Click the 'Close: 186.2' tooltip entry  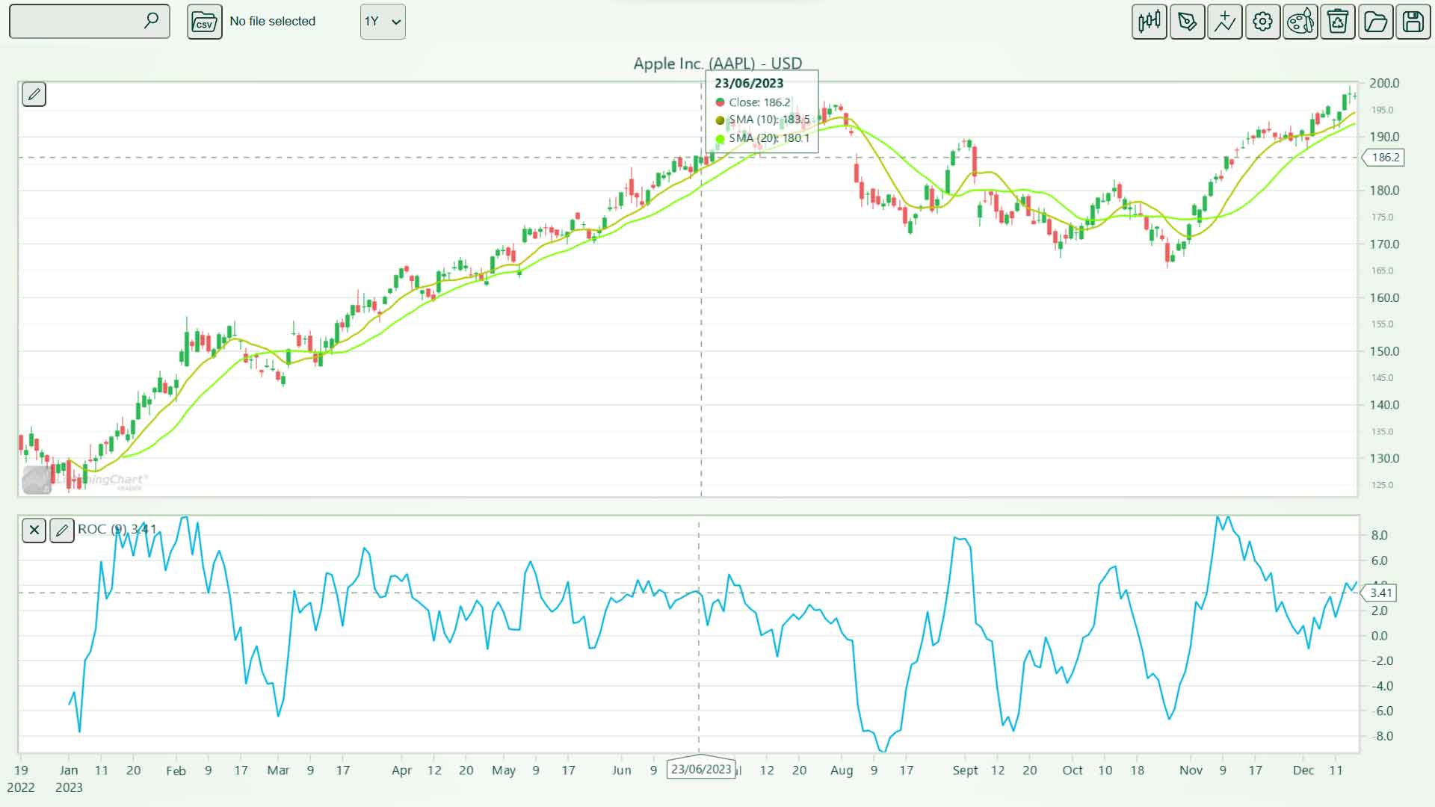(753, 102)
